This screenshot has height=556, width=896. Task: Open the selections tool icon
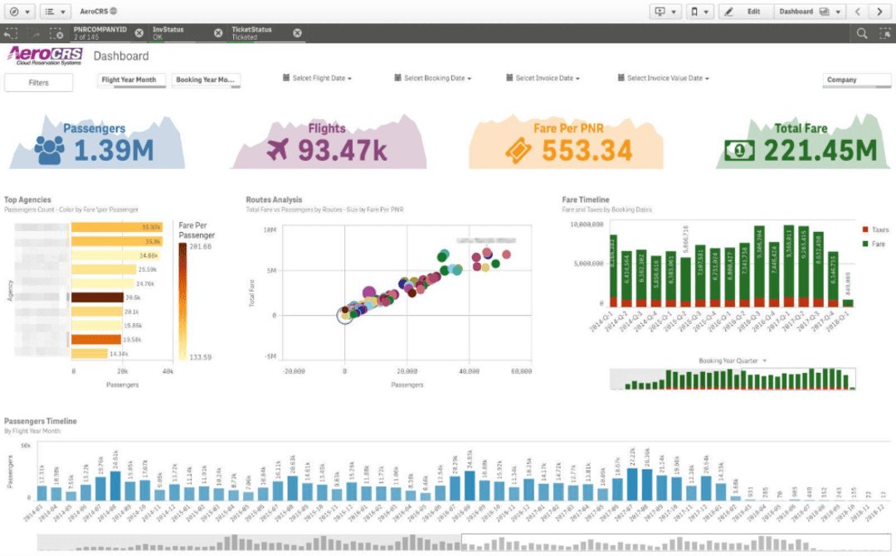884,33
